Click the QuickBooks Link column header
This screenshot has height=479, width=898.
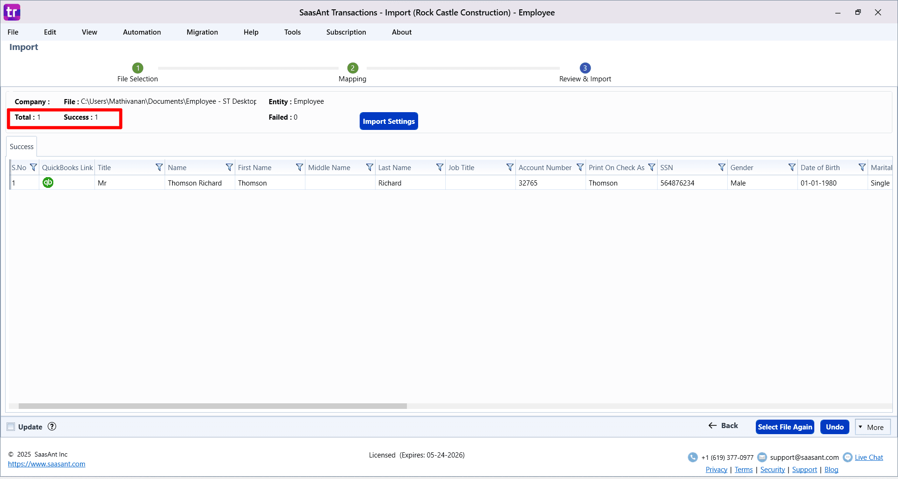pyautogui.click(x=67, y=167)
